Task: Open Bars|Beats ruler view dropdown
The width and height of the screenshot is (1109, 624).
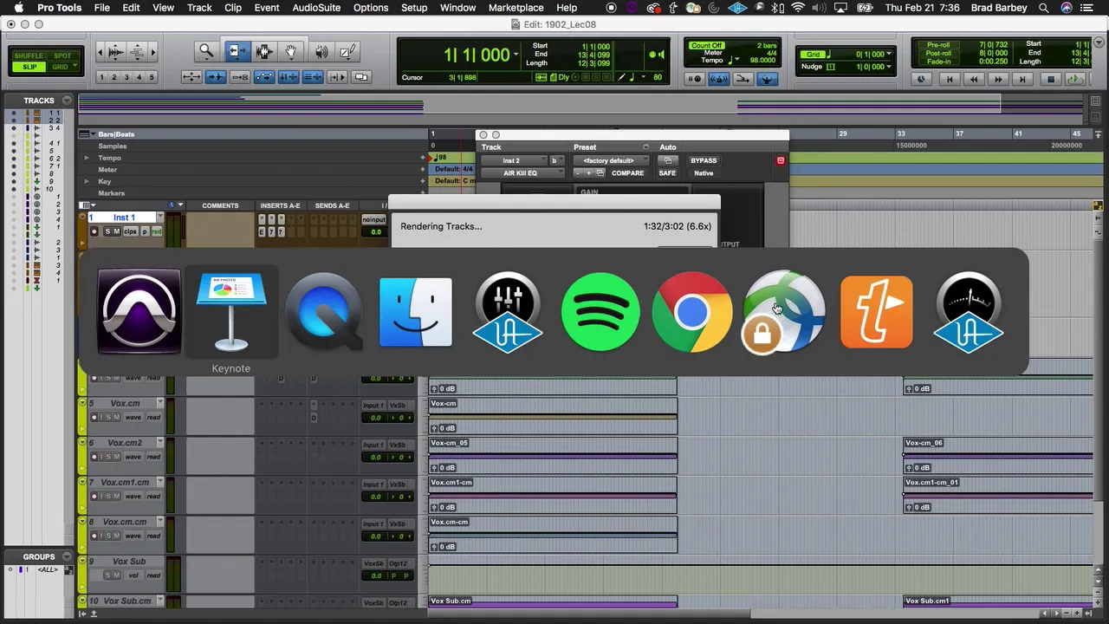Action: [93, 134]
